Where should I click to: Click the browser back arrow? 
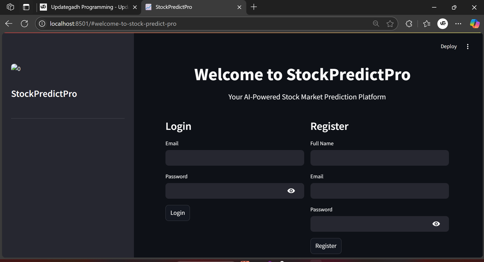click(9, 24)
